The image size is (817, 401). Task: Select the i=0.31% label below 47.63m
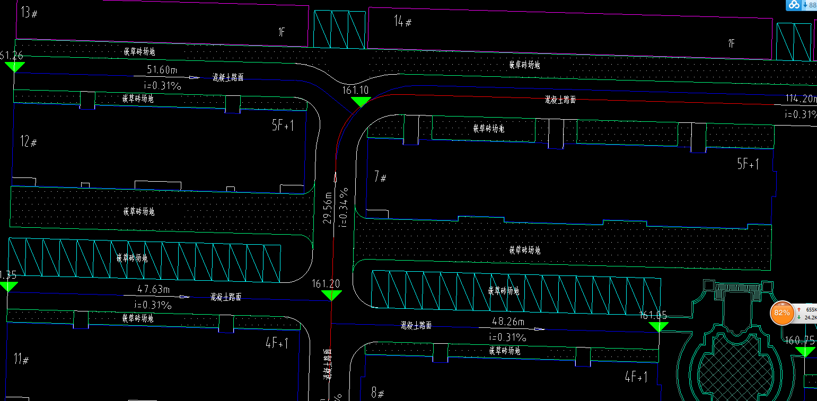(153, 306)
